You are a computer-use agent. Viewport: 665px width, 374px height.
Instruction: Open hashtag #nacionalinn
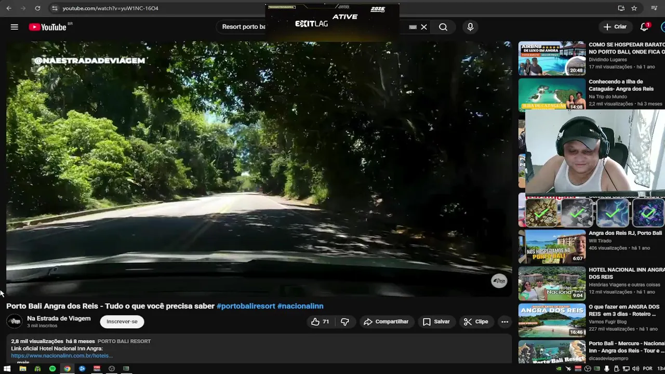300,306
